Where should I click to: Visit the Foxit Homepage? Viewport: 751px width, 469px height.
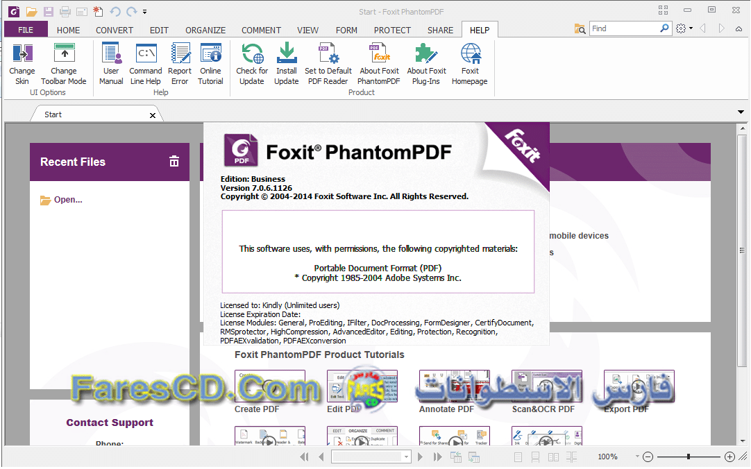[x=470, y=64]
